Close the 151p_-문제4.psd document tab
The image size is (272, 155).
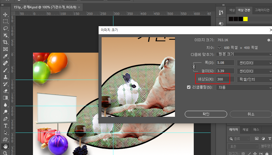click(x=79, y=7)
